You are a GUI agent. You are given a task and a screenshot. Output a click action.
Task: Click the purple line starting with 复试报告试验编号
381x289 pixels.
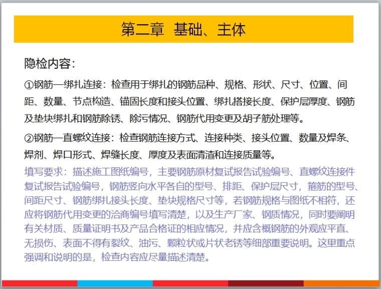click(189, 186)
